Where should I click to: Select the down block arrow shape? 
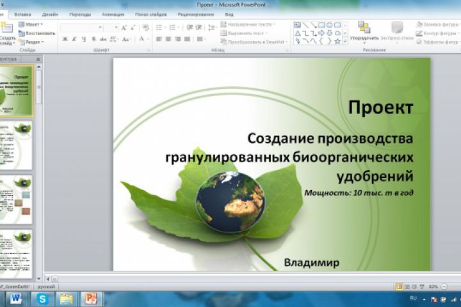click(x=329, y=33)
